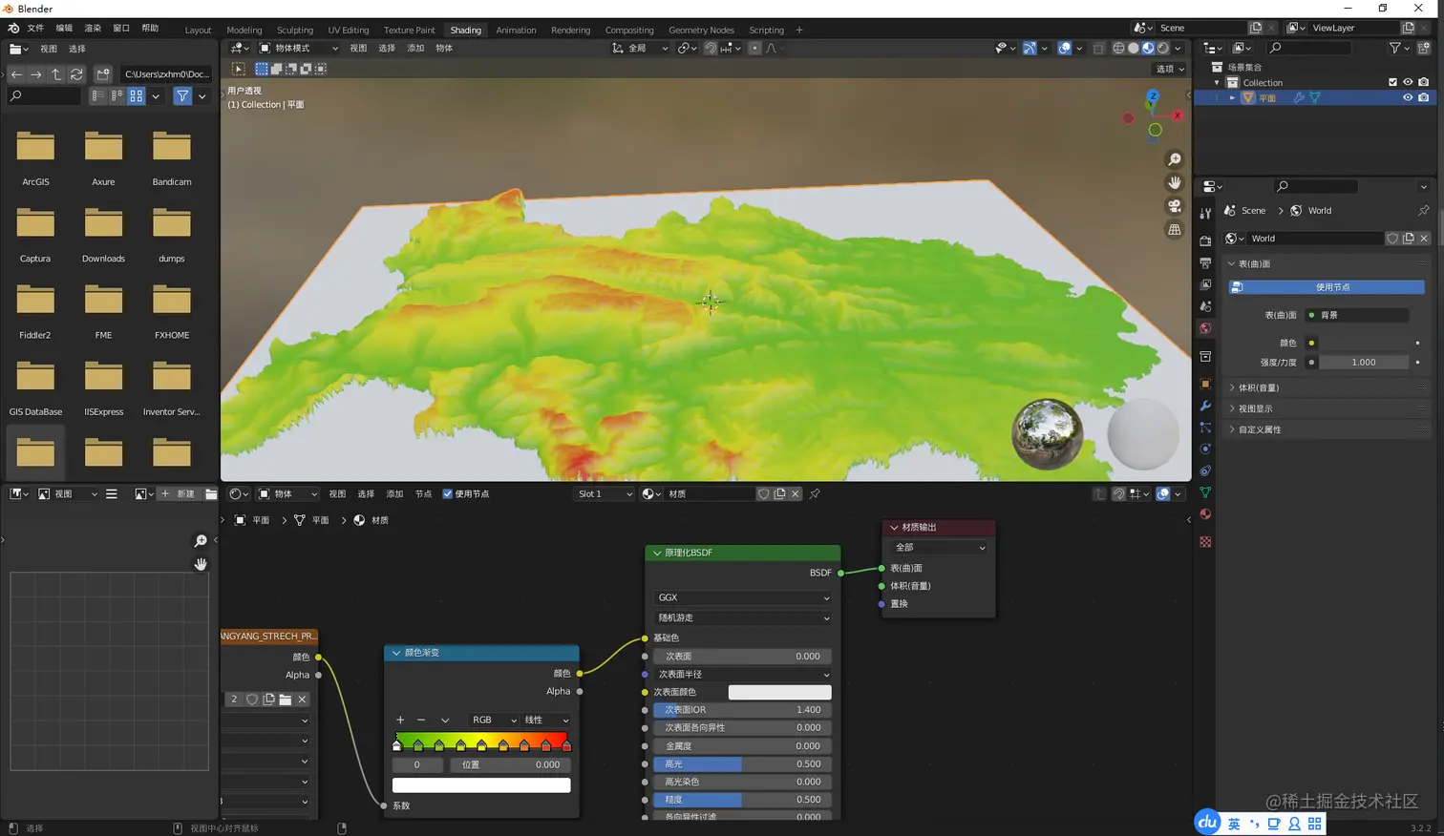The height and width of the screenshot is (836, 1444).
Task: Click 次表面颜色 white color swatch
Action: (x=779, y=692)
